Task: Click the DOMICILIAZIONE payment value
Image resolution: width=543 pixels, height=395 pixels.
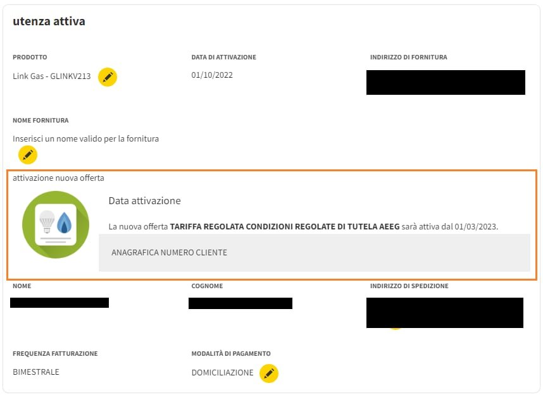Action: [222, 373]
